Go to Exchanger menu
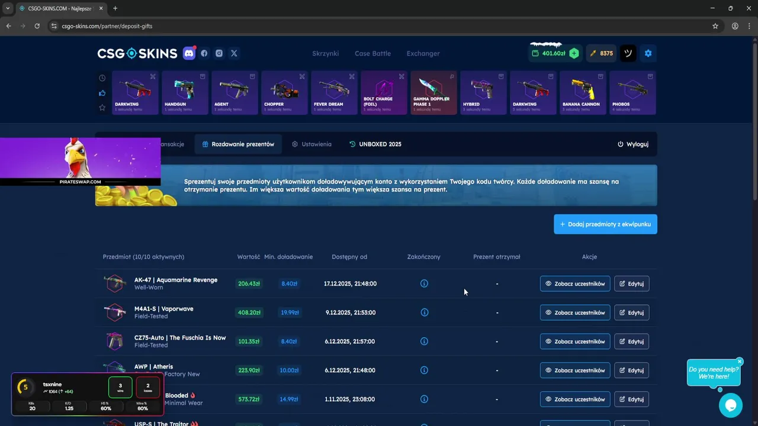Image resolution: width=758 pixels, height=426 pixels. tap(423, 53)
